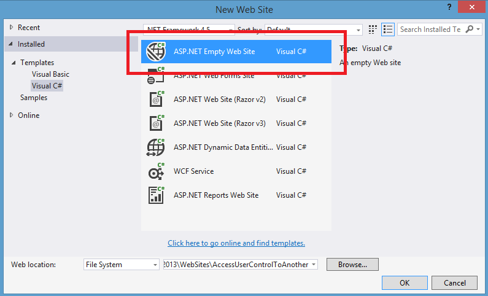Click the Search Installed Templates field
This screenshot has width=488, height=296.
[x=431, y=29]
